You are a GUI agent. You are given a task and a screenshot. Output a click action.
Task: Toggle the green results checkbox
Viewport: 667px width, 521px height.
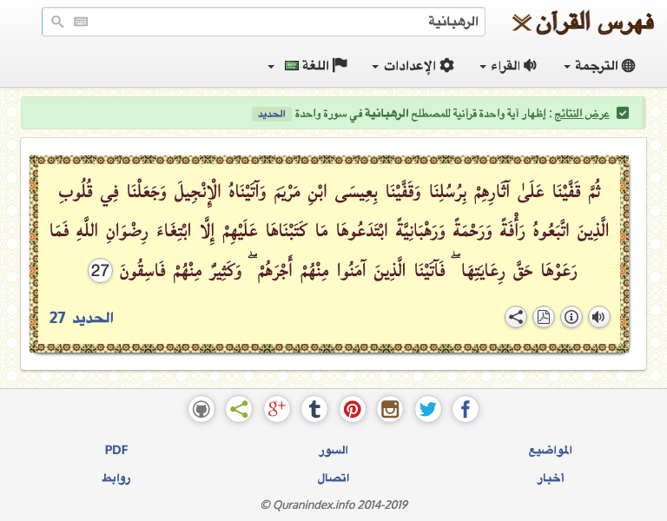pos(623,114)
